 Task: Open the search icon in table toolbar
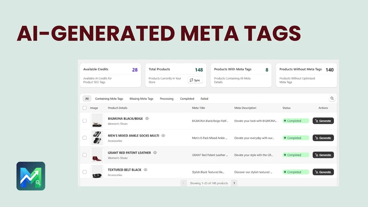[x=332, y=98]
